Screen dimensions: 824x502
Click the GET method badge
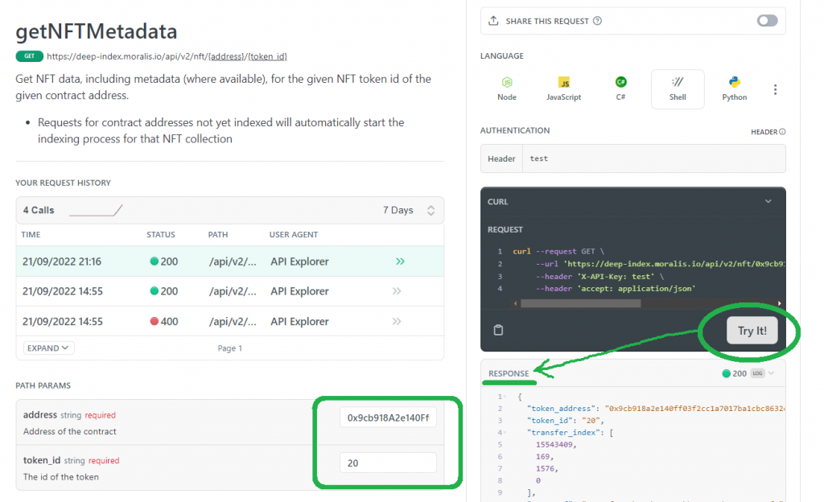[x=30, y=56]
